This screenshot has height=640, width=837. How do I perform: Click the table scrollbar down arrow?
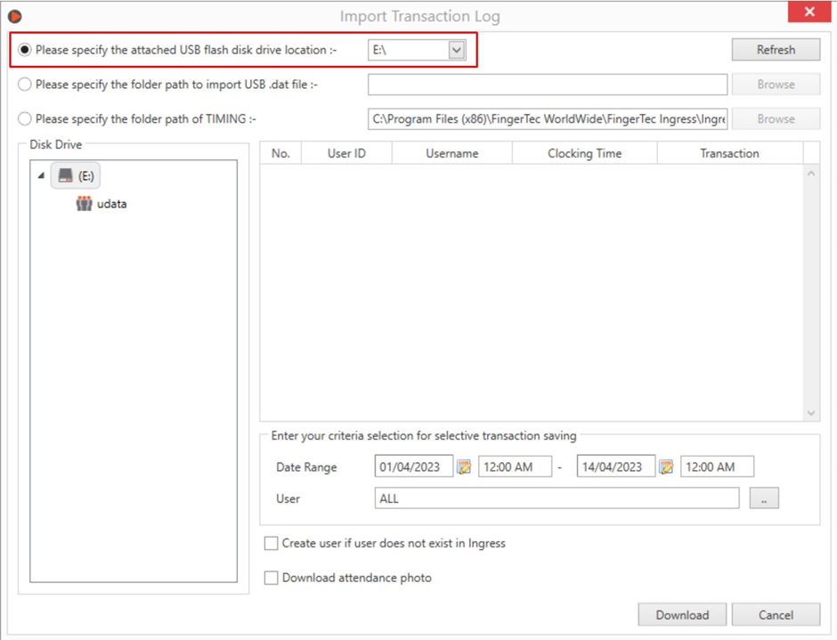point(811,413)
